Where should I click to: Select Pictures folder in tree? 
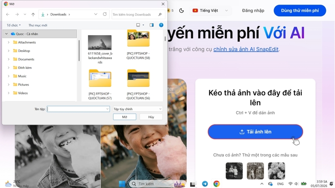21,85
